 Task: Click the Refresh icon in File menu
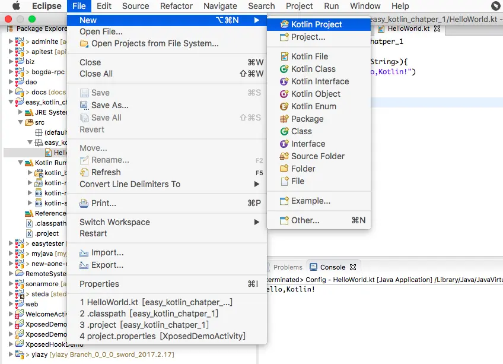click(x=84, y=173)
